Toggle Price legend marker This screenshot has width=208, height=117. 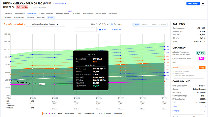(58, 114)
